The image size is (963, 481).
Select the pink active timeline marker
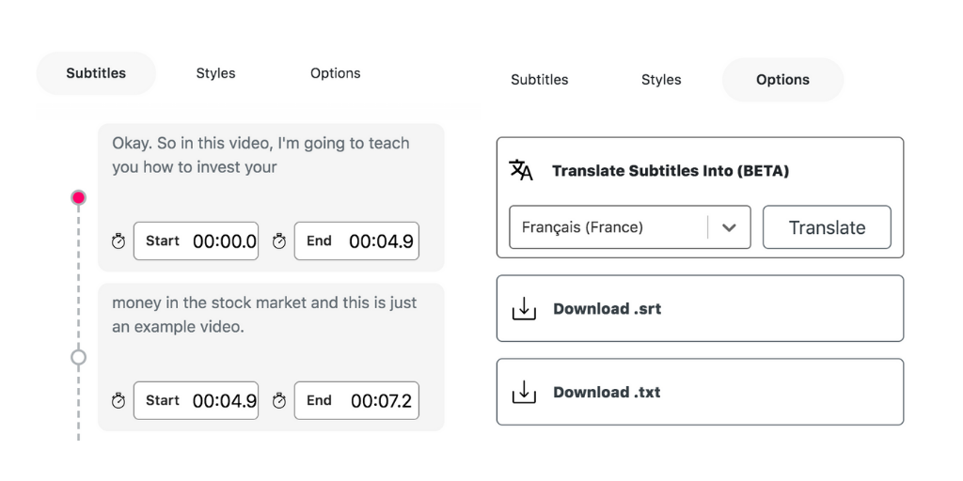[x=78, y=197]
